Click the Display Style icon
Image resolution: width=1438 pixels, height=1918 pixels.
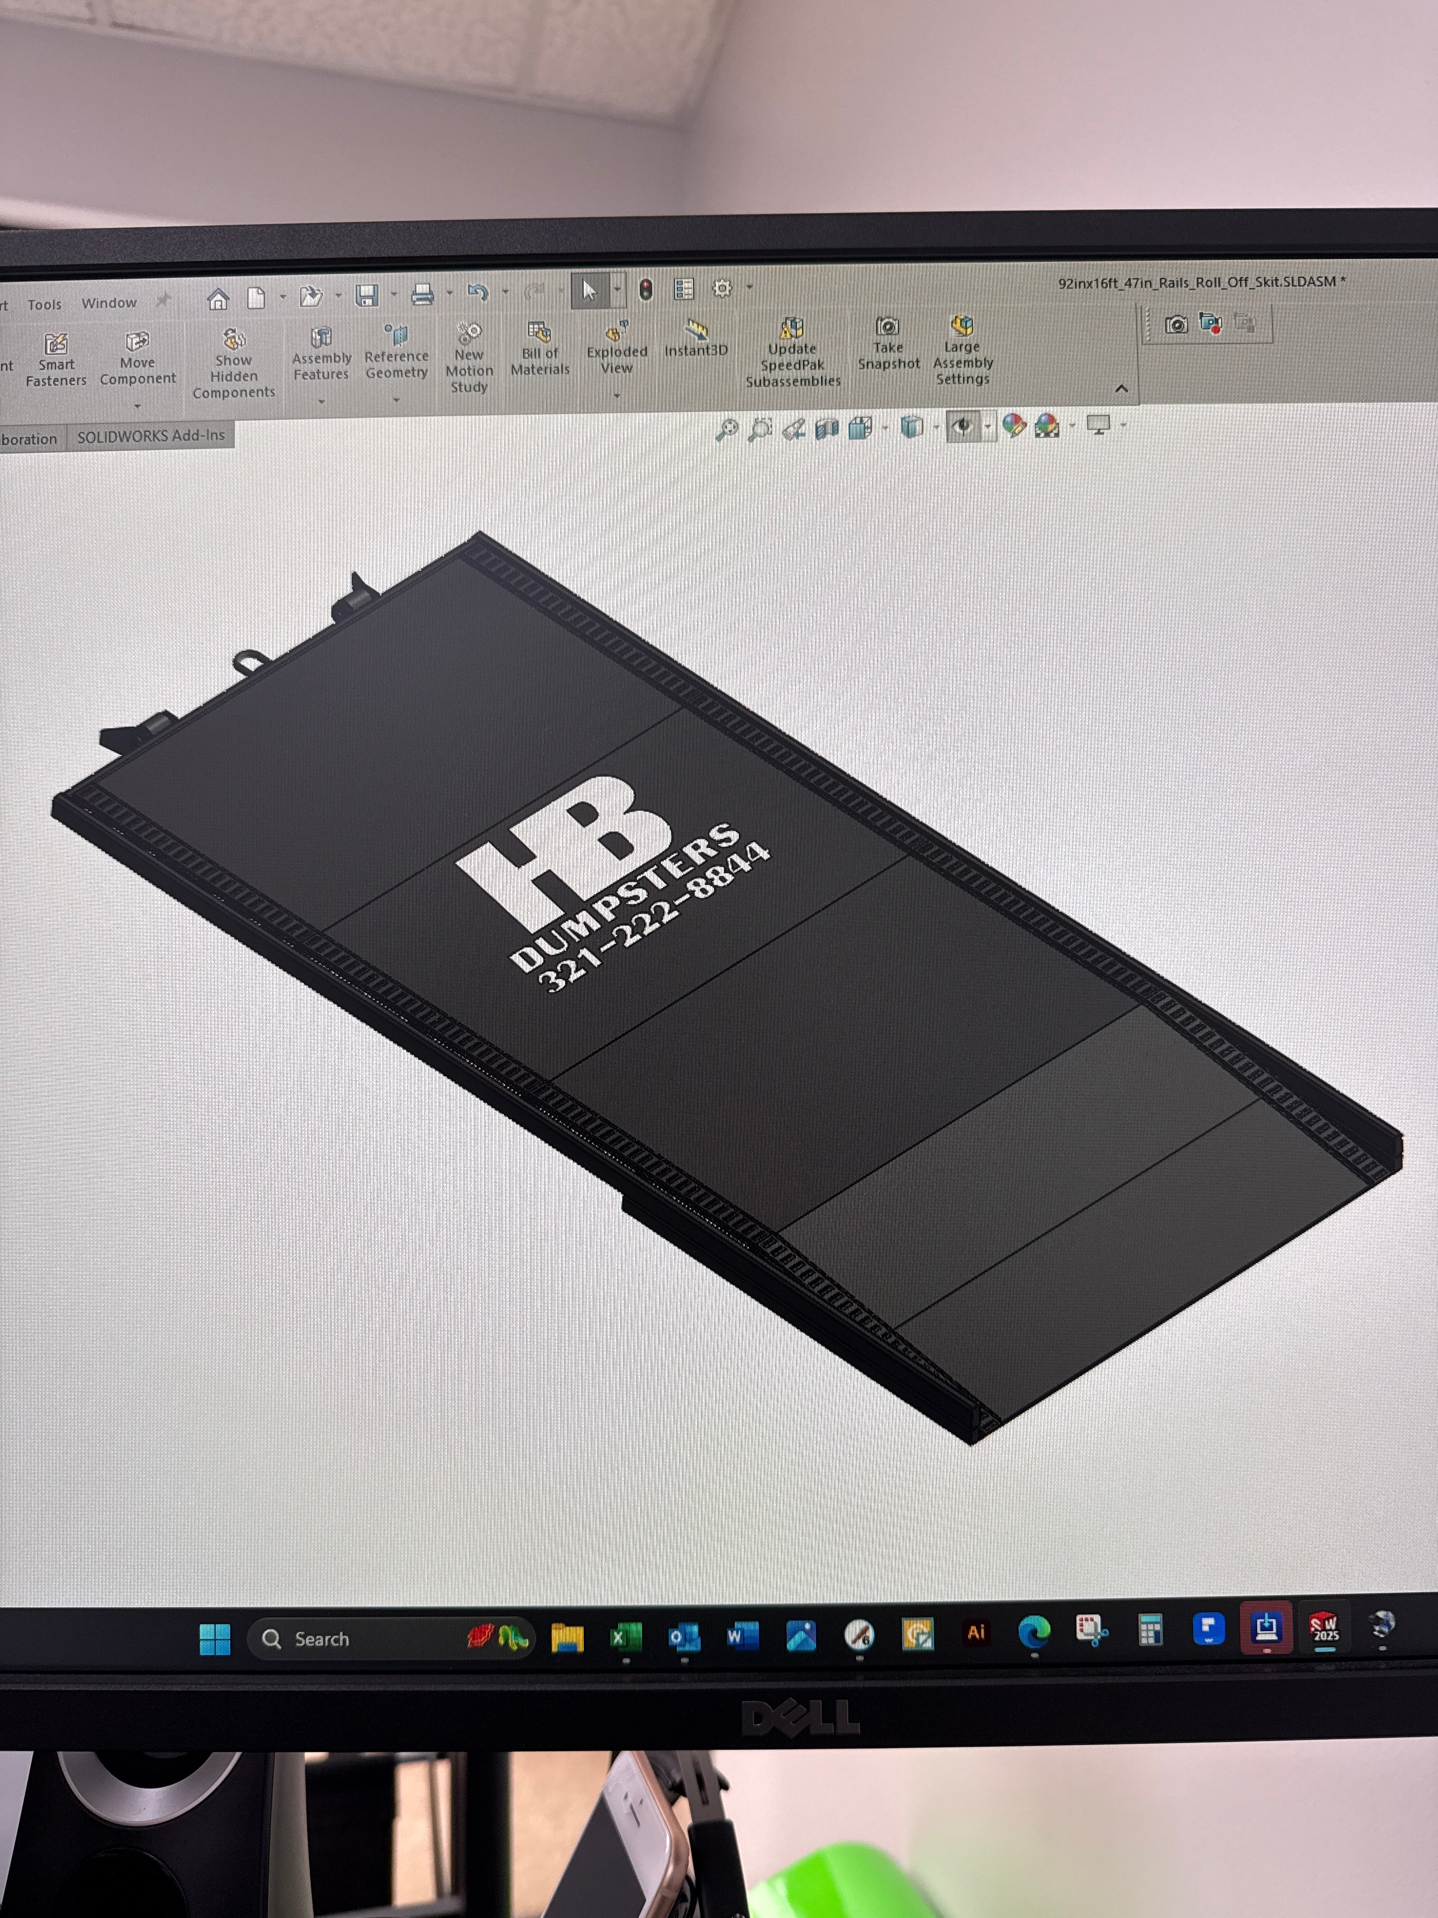coord(911,427)
